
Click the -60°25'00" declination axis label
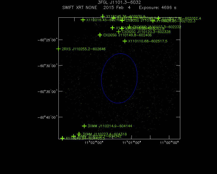pyautogui.click(x=47, y=40)
